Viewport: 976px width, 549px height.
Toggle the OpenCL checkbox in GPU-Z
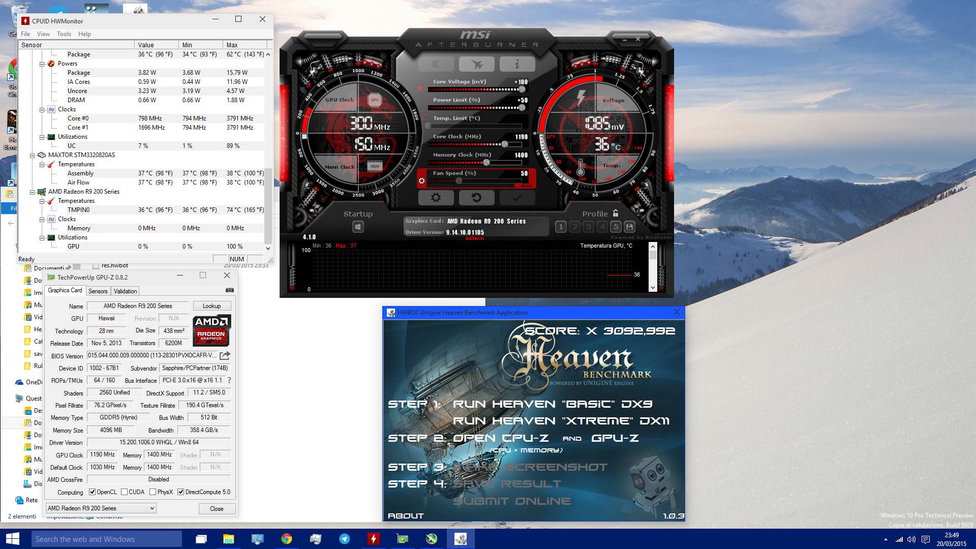92,492
